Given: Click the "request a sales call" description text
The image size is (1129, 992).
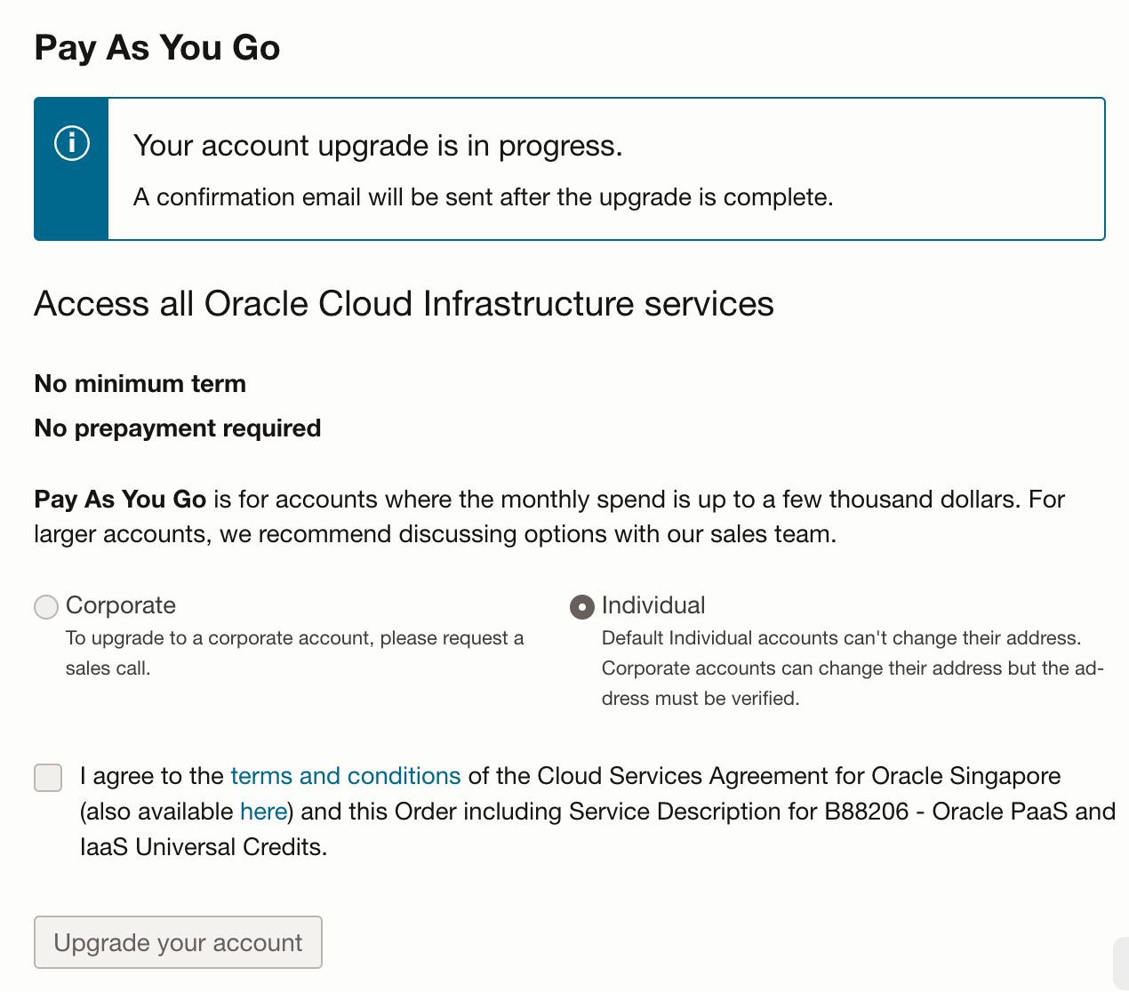Looking at the screenshot, I should 293,652.
